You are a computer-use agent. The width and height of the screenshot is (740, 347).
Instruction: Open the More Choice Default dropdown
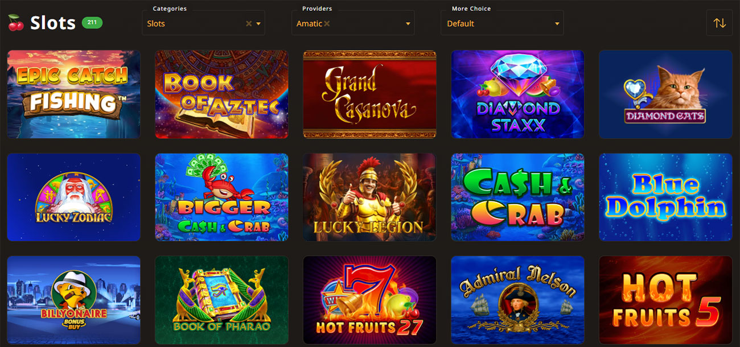tap(502, 23)
